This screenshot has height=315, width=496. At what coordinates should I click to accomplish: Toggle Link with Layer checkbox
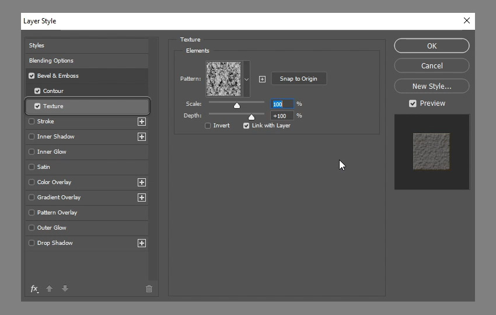[246, 126]
